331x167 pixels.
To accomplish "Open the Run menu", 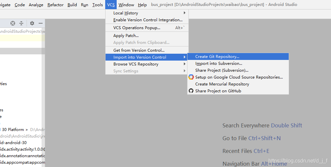I will tap(85, 5).
